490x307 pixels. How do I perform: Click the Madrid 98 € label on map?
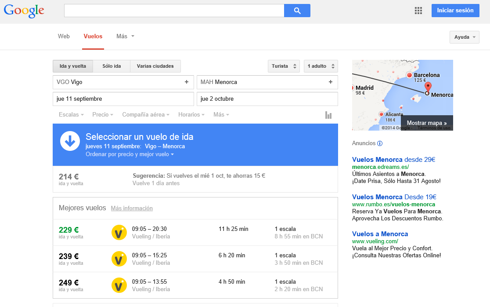pos(364,90)
